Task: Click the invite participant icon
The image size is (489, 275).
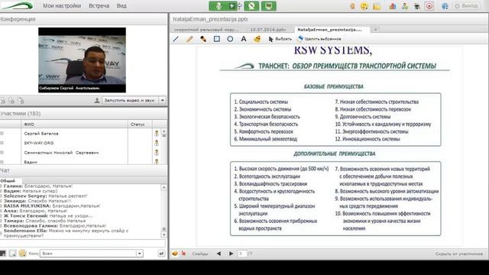Action: coord(405,6)
